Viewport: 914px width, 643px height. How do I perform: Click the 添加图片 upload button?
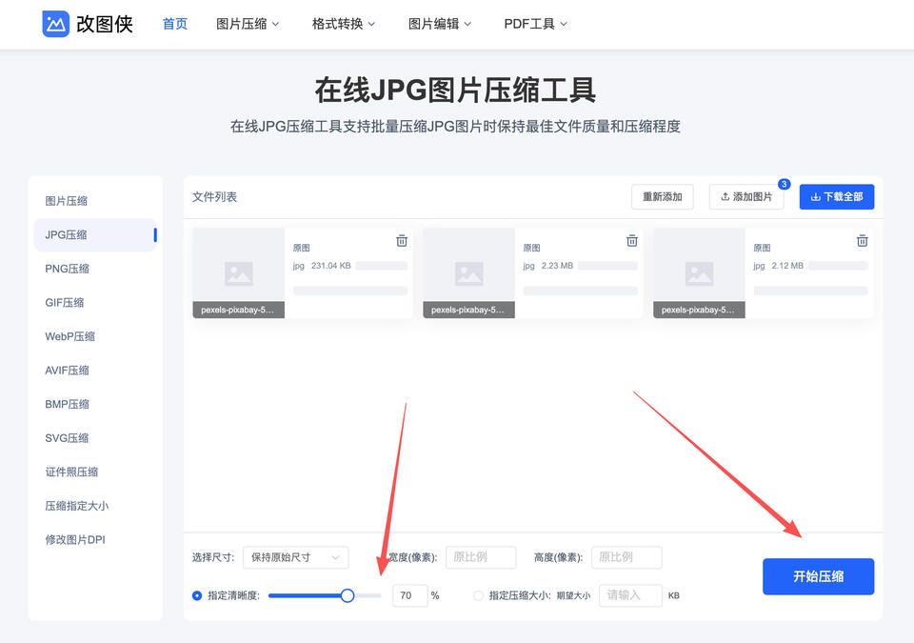pos(746,196)
